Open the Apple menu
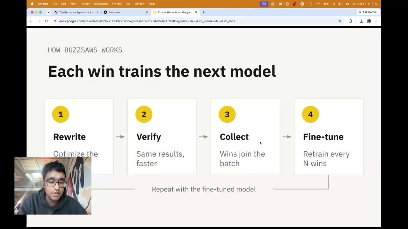Screen dimensions: 408x229 pos(32,4)
